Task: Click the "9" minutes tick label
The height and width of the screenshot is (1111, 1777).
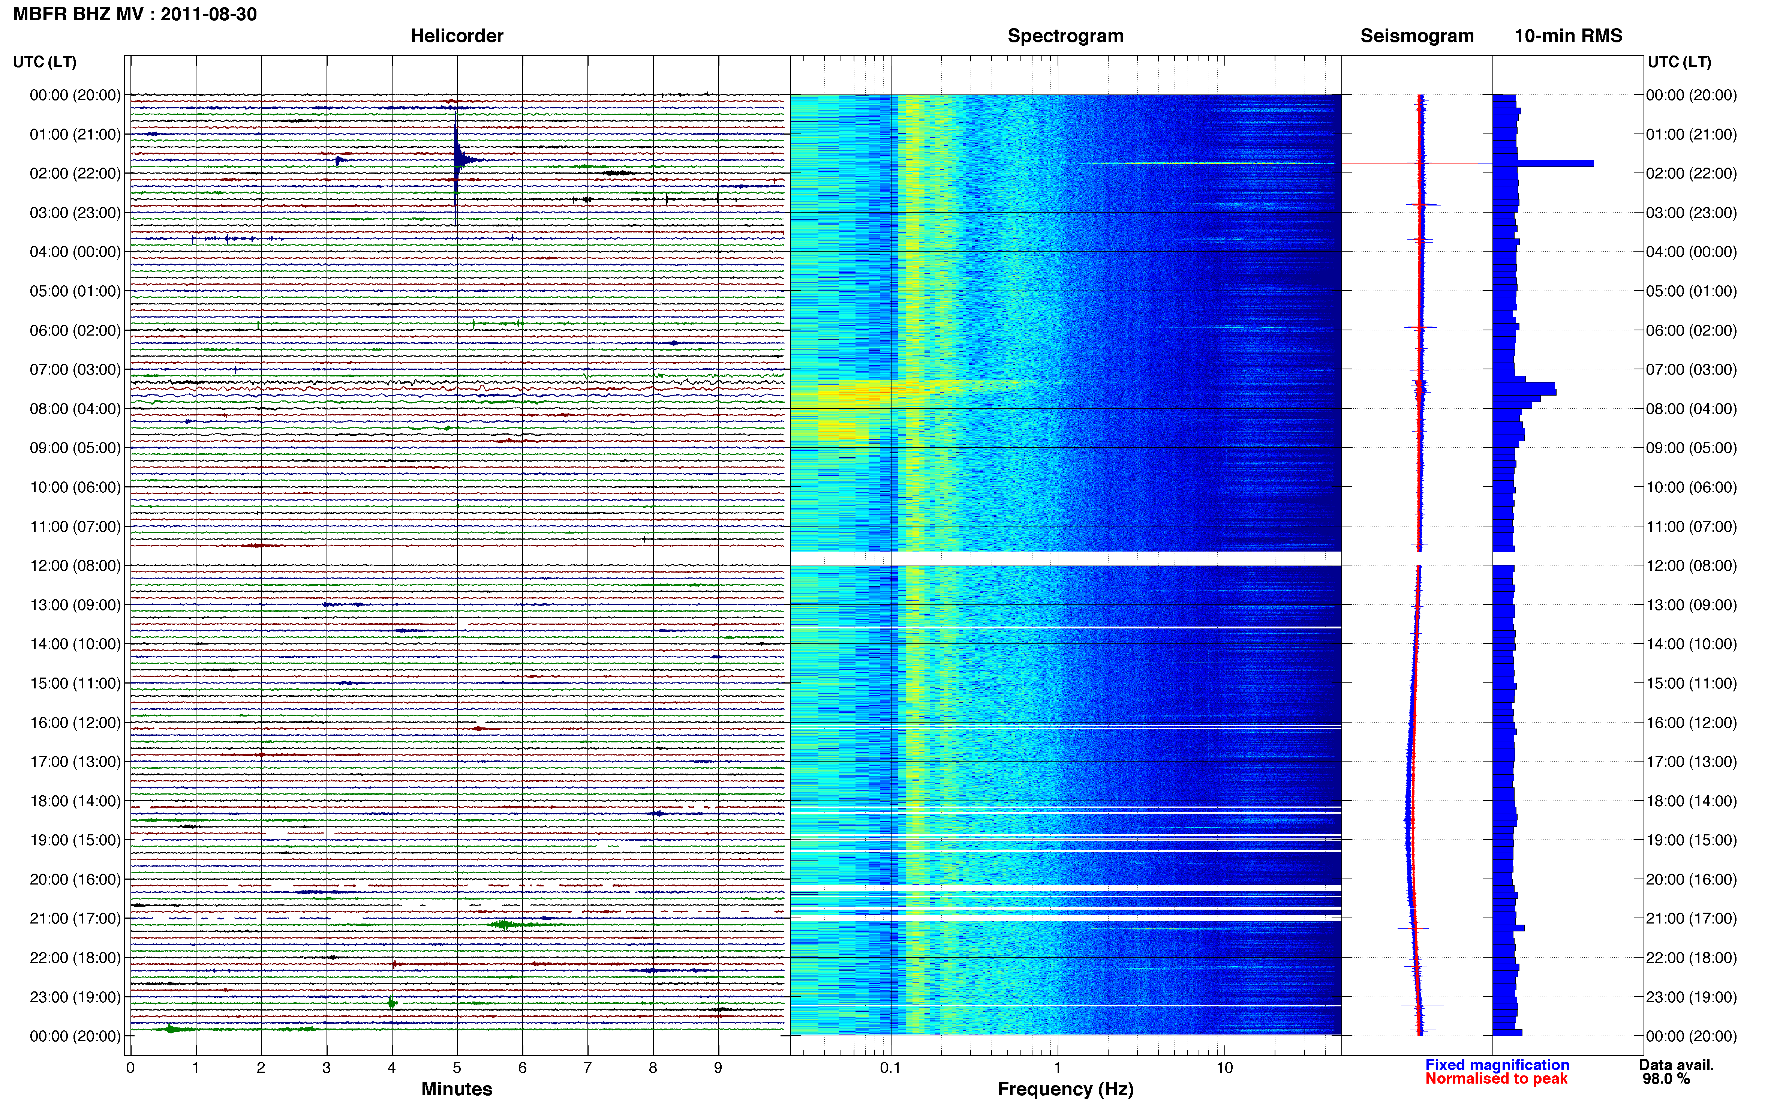Action: [718, 1068]
